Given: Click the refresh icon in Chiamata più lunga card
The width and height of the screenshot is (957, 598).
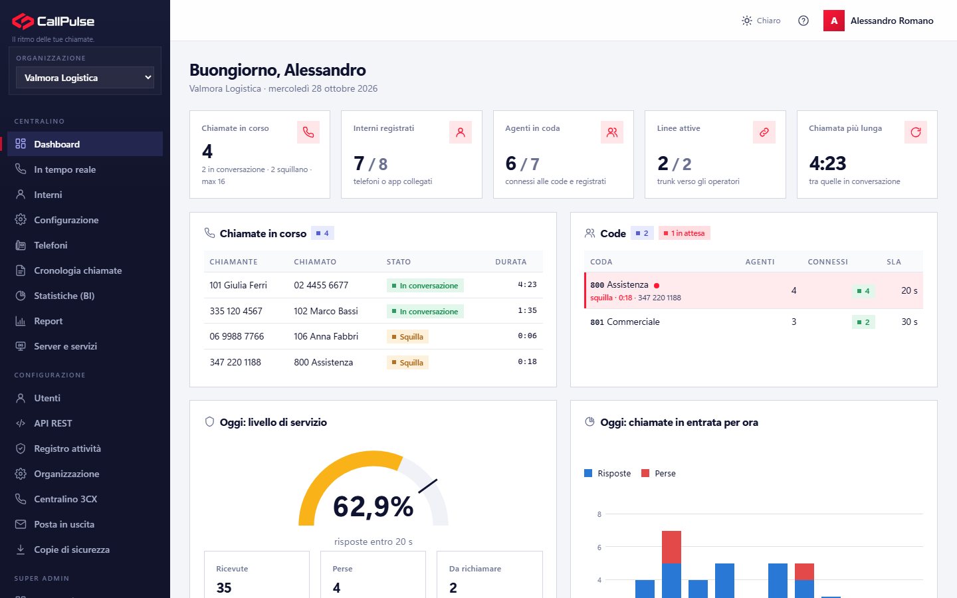Looking at the screenshot, I should pos(916,132).
